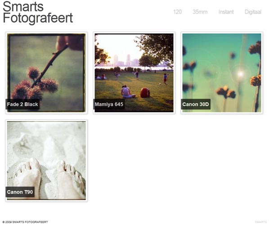Click the Fade 2 Black caption label

click(22, 104)
